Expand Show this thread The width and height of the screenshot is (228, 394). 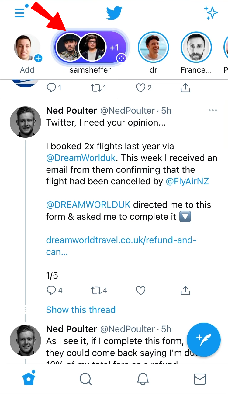[81, 310]
